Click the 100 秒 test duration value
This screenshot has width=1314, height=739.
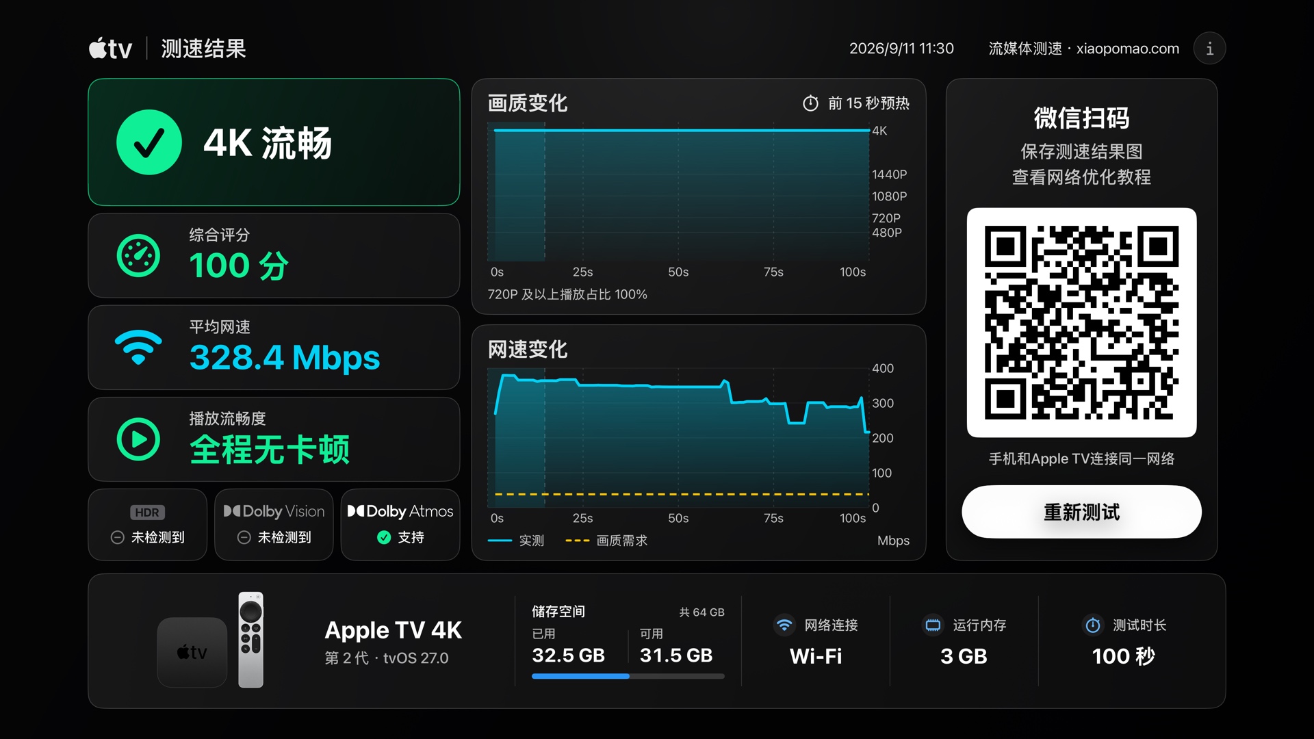1123,656
